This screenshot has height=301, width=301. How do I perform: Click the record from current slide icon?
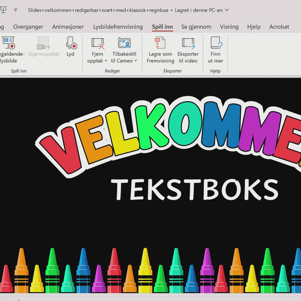(x=9, y=43)
